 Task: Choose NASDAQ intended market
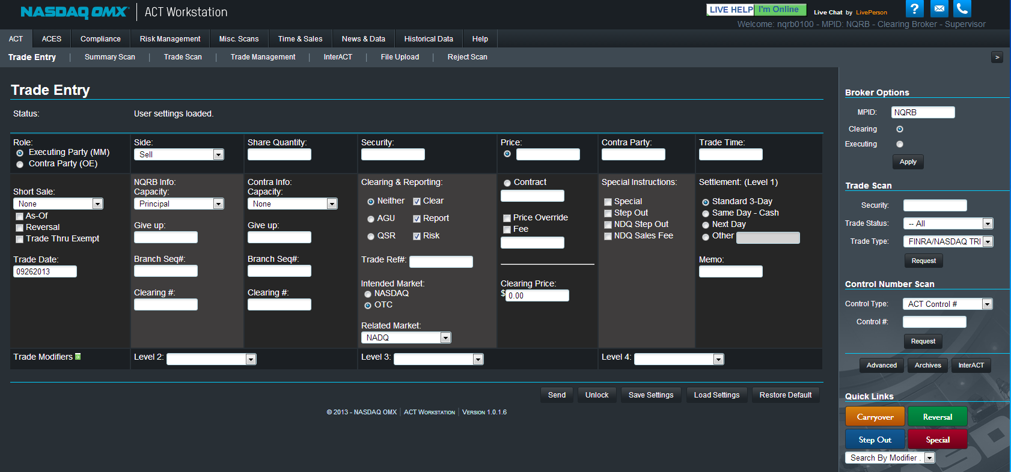[368, 294]
